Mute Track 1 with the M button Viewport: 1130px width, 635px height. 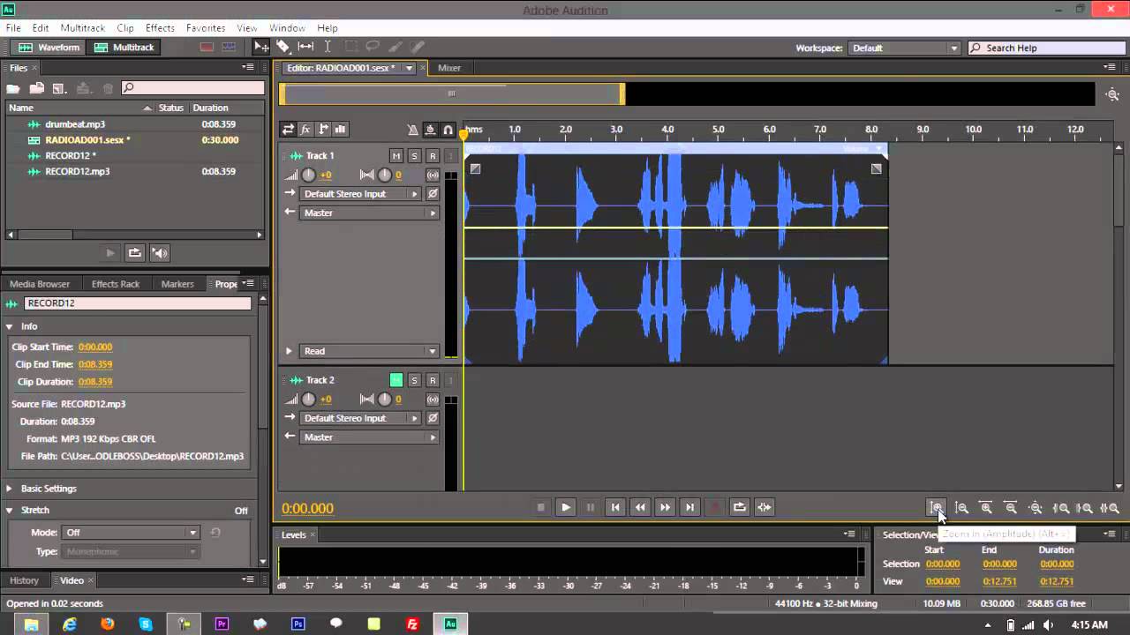click(396, 156)
